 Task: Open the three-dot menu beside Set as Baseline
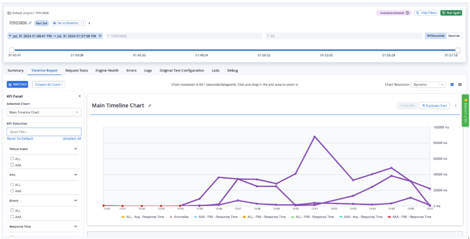(83, 23)
